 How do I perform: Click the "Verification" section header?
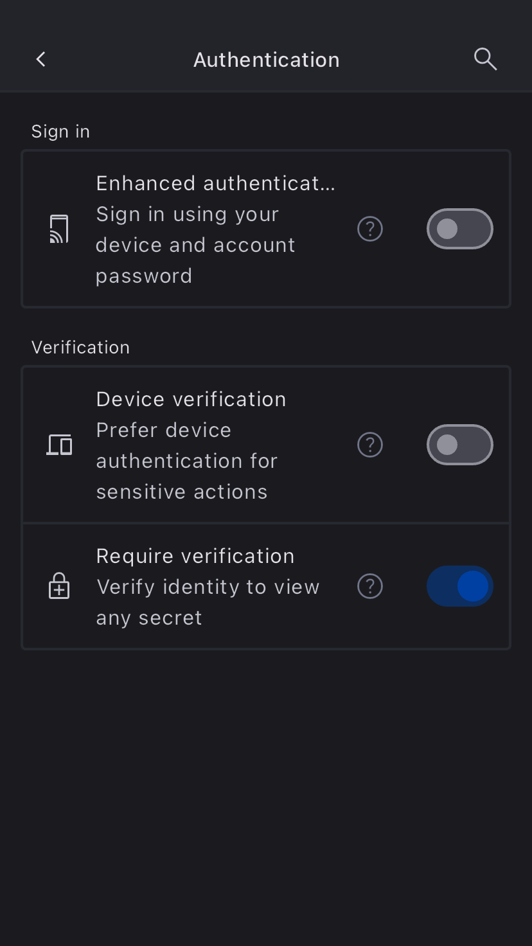80,348
